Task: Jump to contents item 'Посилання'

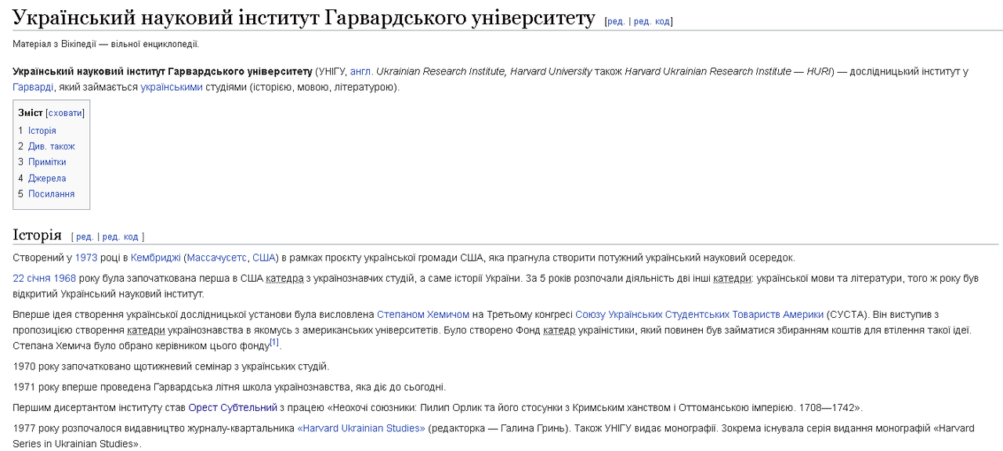Action: pos(52,194)
